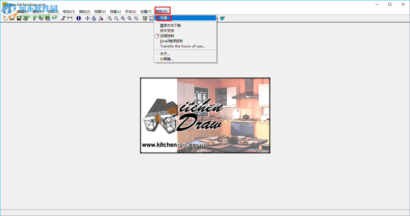Choose 计算器... menu entry
This screenshot has height=216, width=410.
click(185, 59)
